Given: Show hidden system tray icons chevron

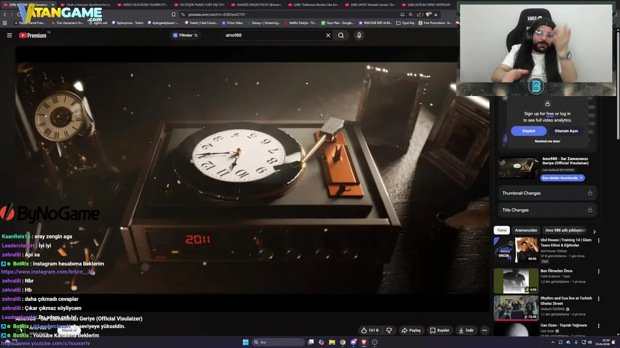Looking at the screenshot, I should 553,342.
